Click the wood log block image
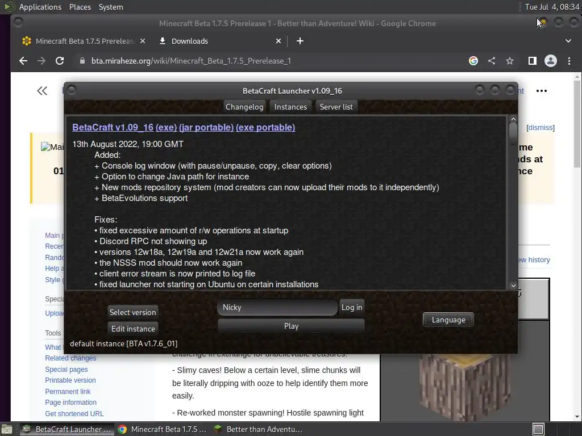582x436 pixels. [x=465, y=387]
